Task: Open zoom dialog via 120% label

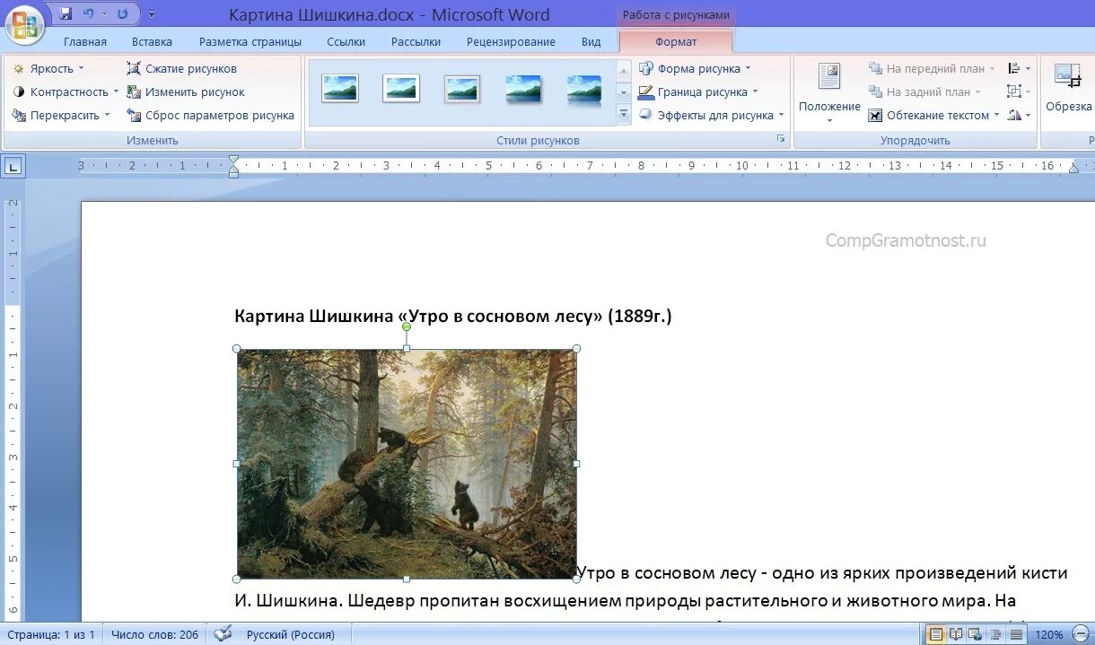Action: click(1049, 634)
